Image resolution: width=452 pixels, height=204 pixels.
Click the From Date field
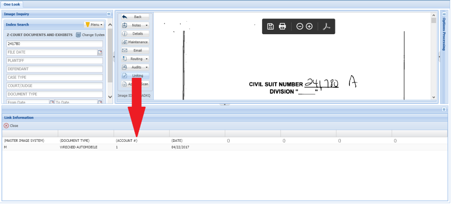pos(28,102)
